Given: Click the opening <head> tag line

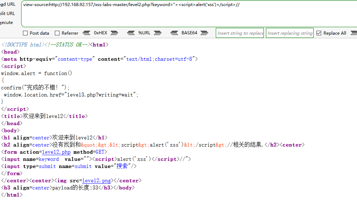Looking at the screenshot, I should pos(10,52).
